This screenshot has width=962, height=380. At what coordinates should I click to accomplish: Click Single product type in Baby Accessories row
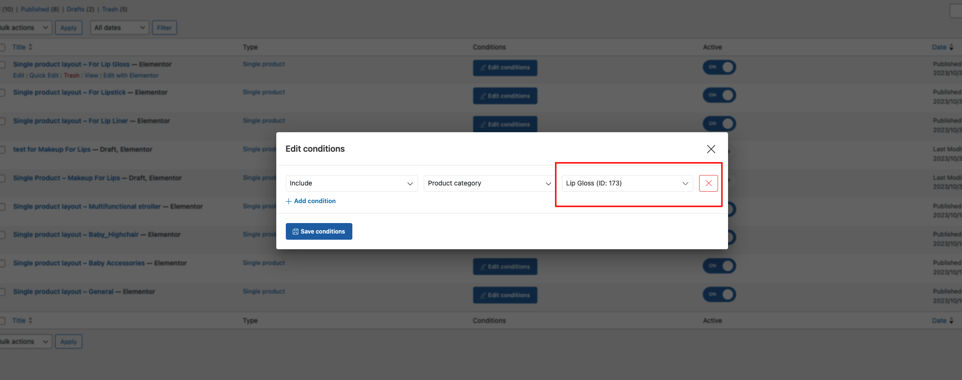click(264, 263)
